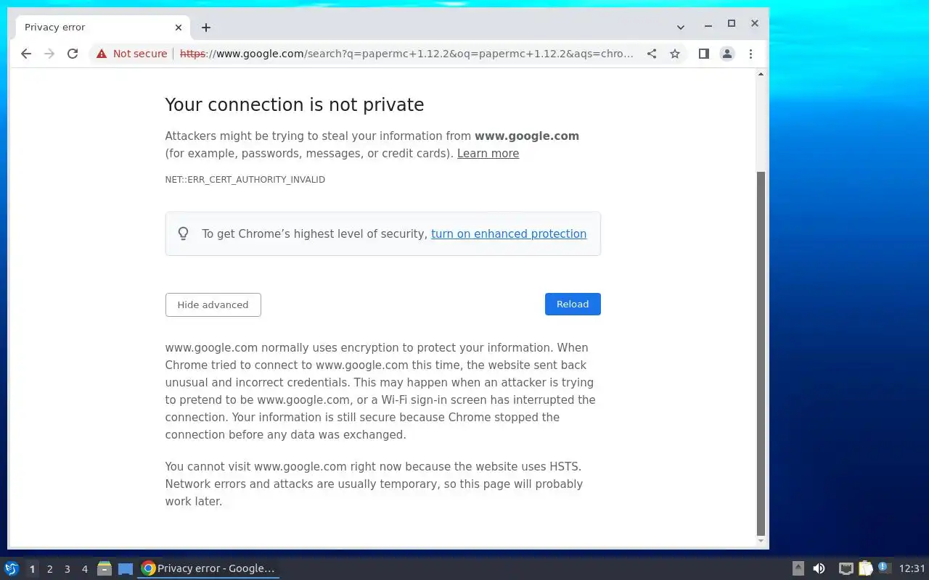Open the Chrome three-dot menu
The height and width of the screenshot is (580, 929).
(750, 54)
